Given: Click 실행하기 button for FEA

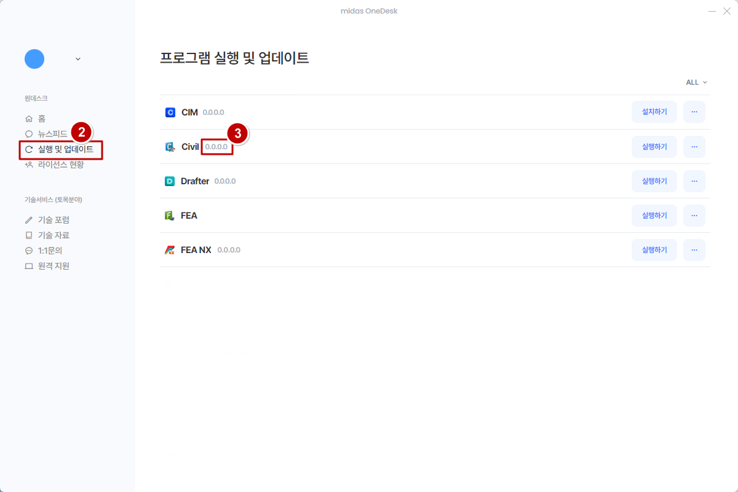Looking at the screenshot, I should pyautogui.click(x=654, y=216).
